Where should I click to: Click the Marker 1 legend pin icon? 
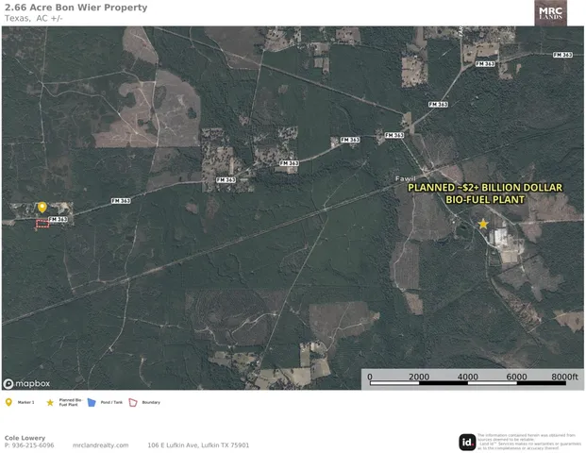[8, 402]
